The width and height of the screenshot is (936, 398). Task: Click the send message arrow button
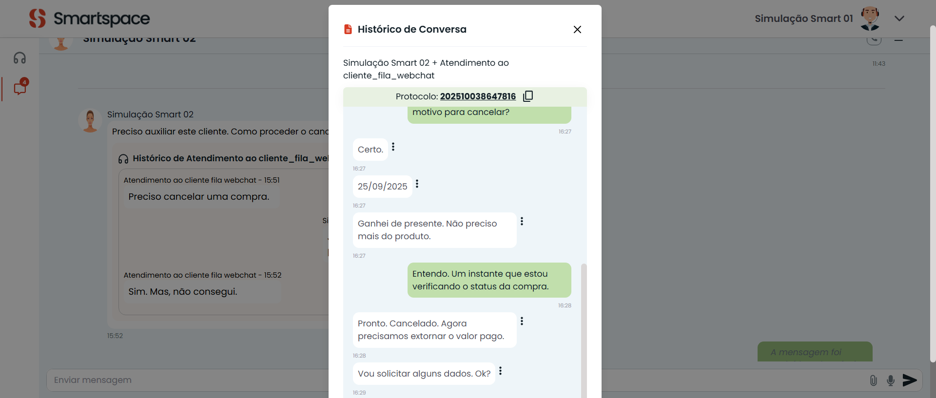click(x=909, y=380)
